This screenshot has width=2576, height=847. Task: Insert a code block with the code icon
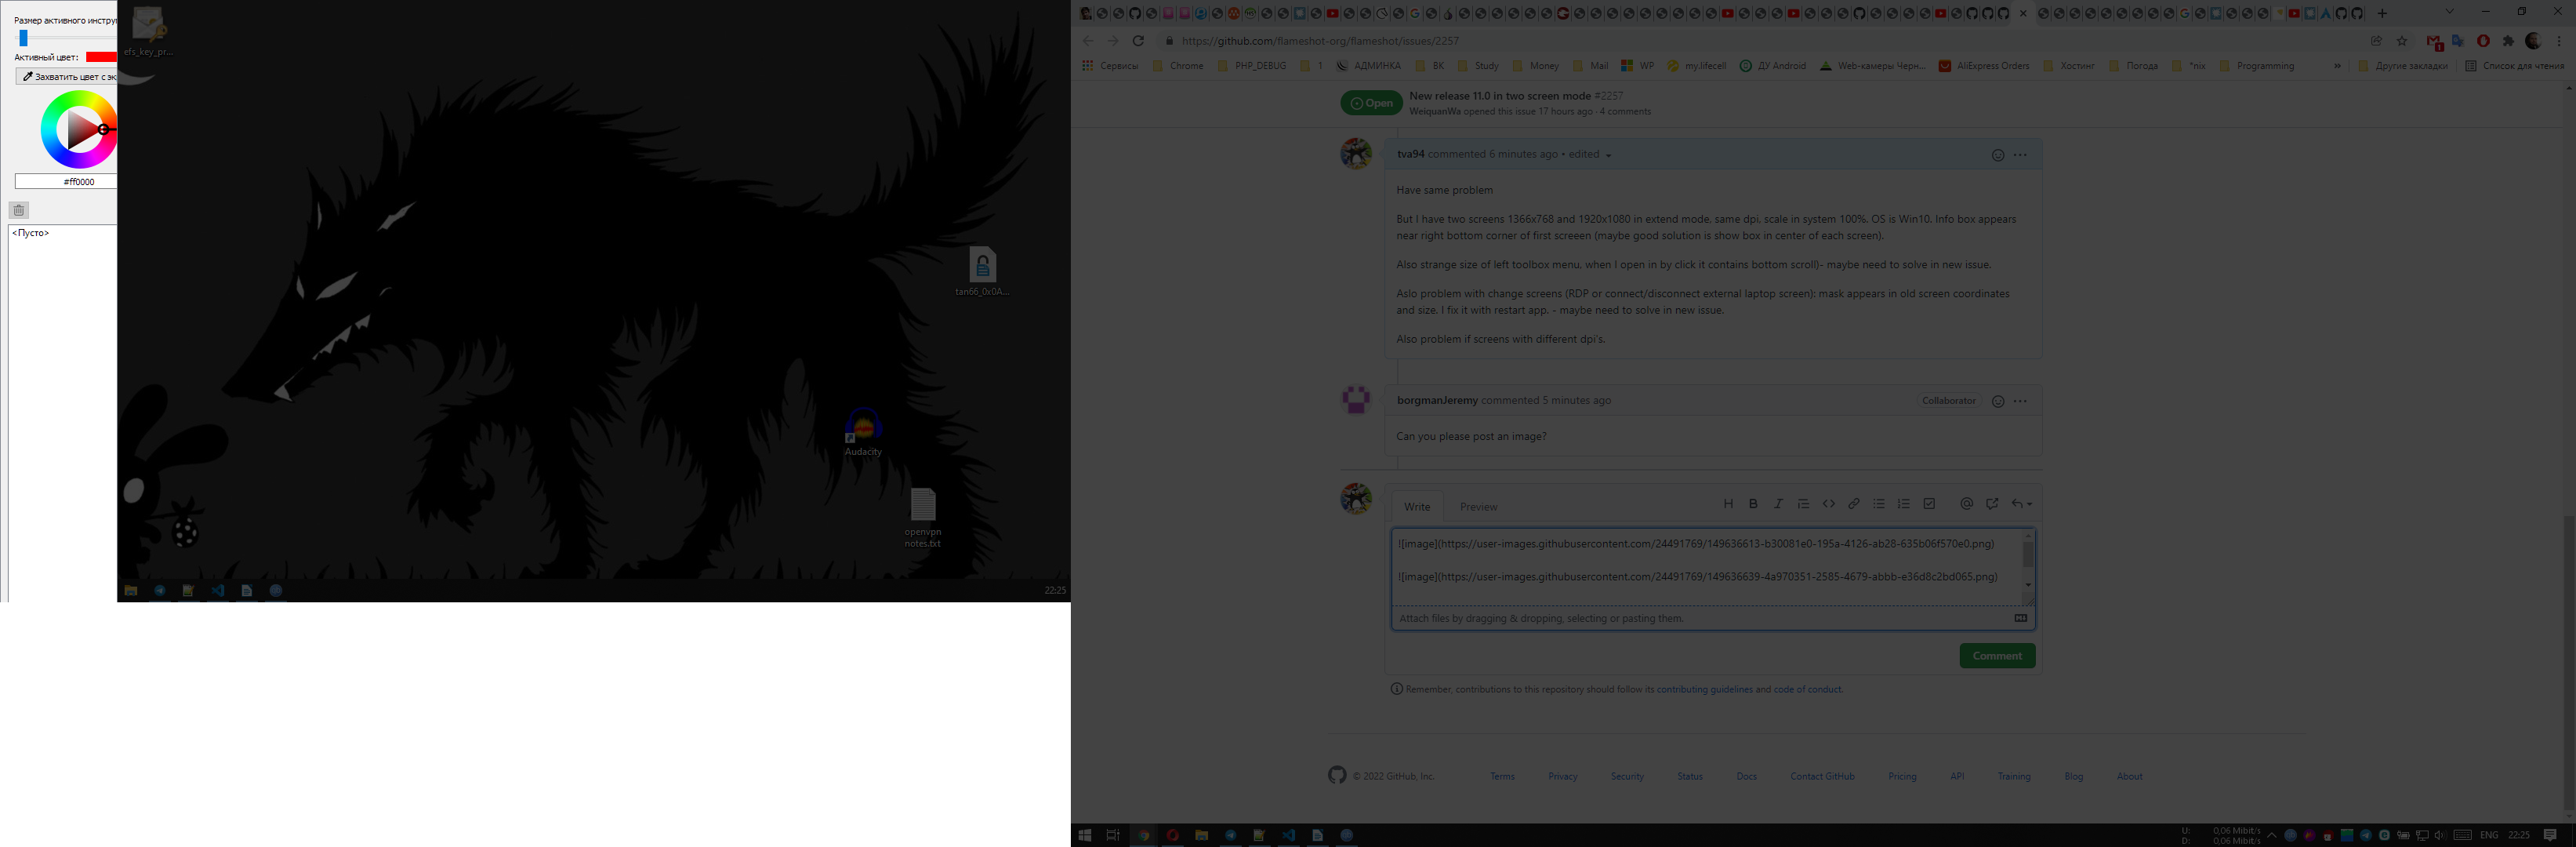click(x=1828, y=504)
